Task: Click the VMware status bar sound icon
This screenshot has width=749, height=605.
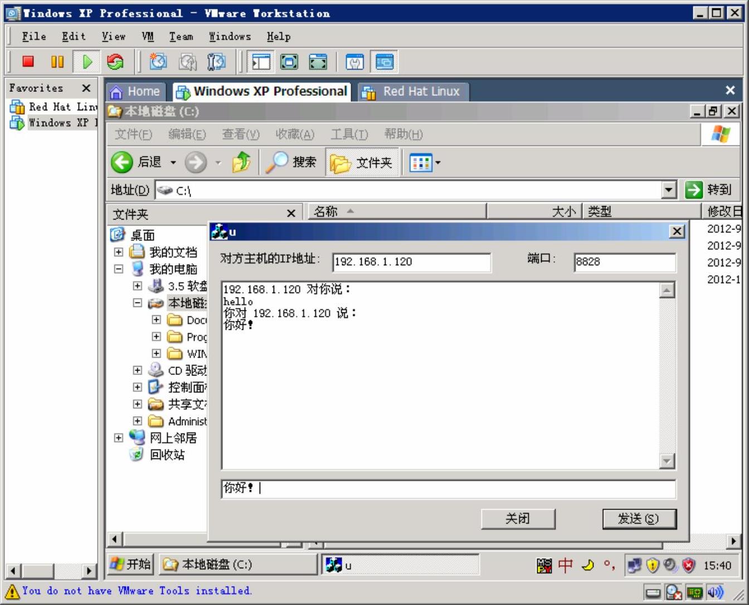Action: click(x=714, y=592)
